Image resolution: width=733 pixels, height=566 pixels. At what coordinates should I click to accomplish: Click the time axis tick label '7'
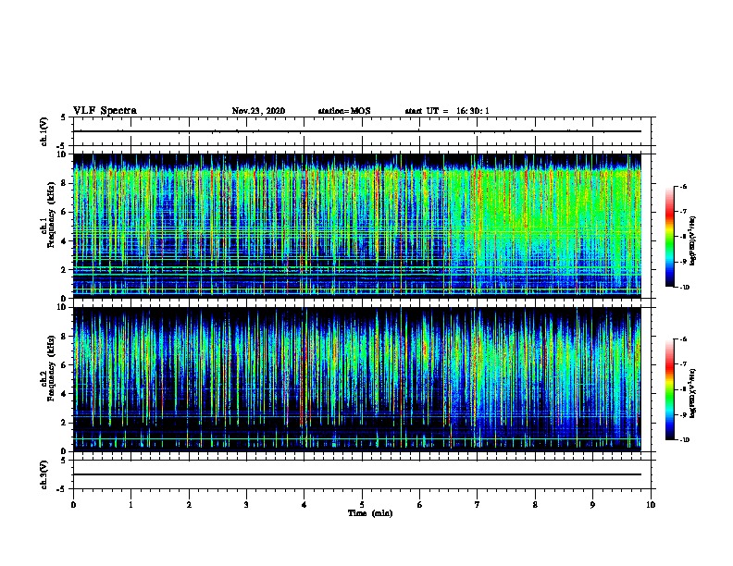pos(478,505)
